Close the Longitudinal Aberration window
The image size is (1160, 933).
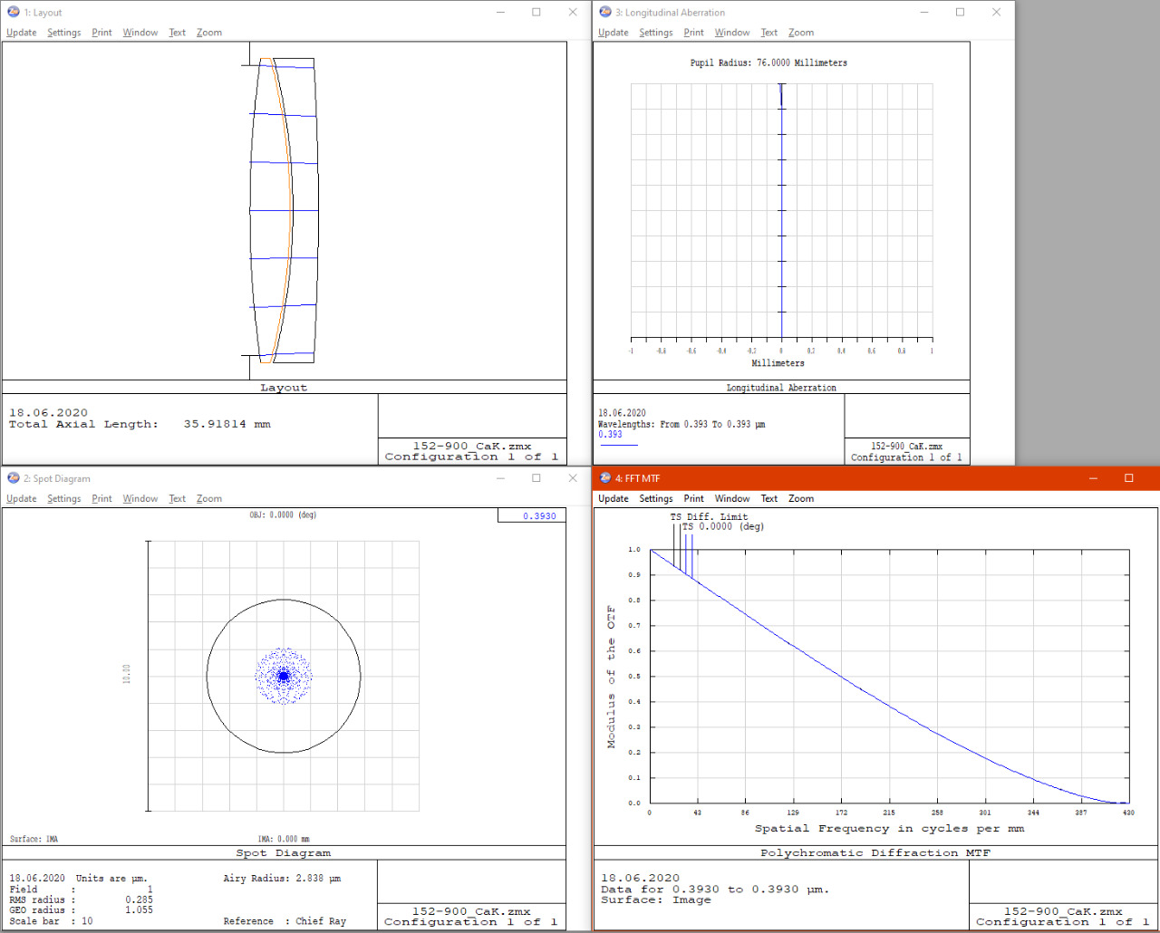996,12
